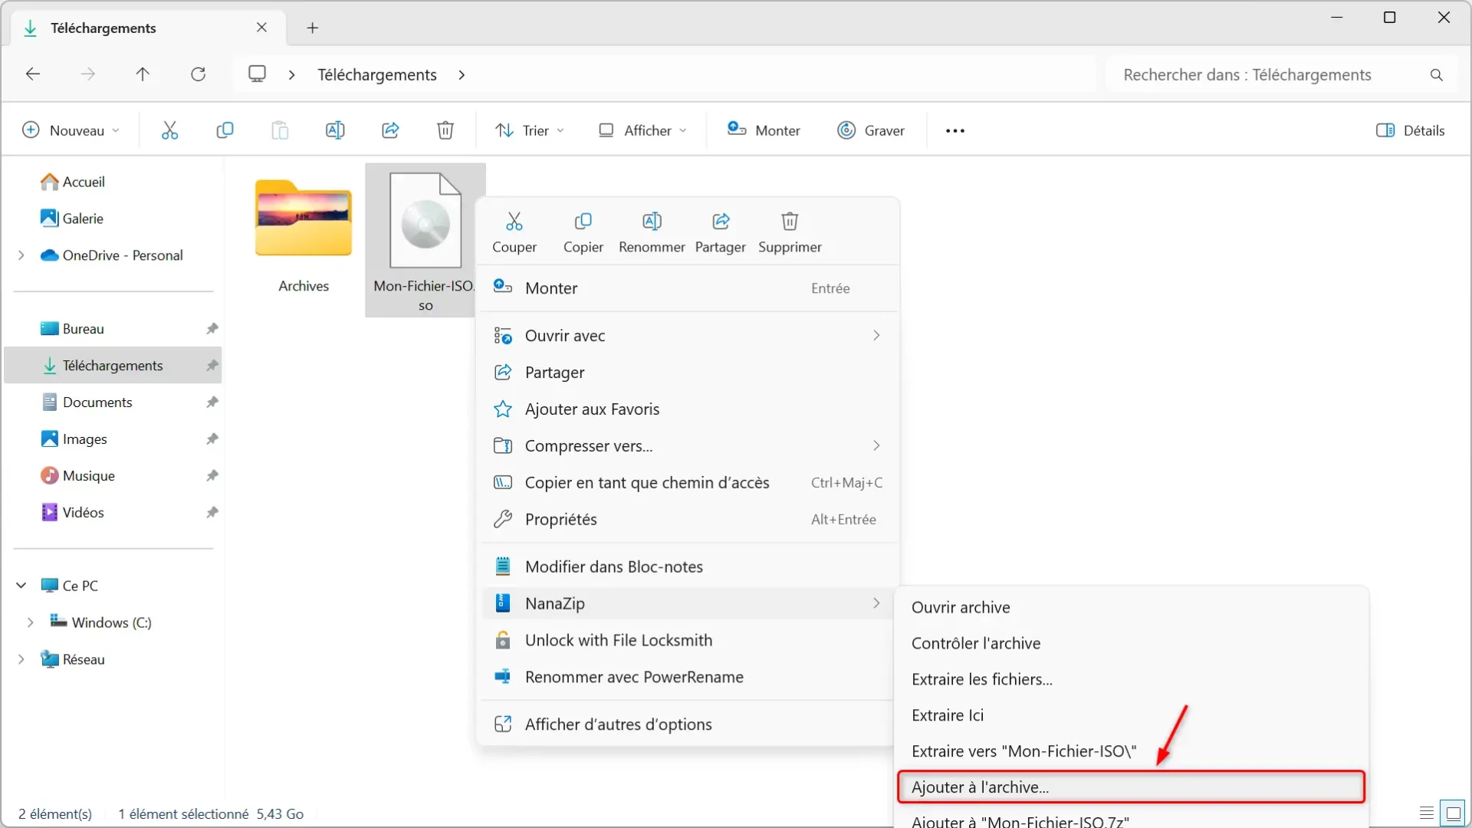Open the Afficher dropdown
Viewport: 1472px width, 828px height.
point(642,130)
